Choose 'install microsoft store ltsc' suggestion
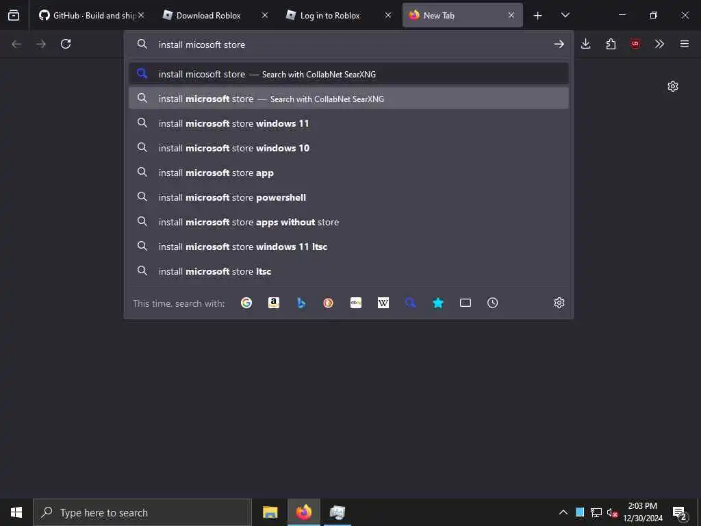Image resolution: width=701 pixels, height=526 pixels. [x=348, y=271]
